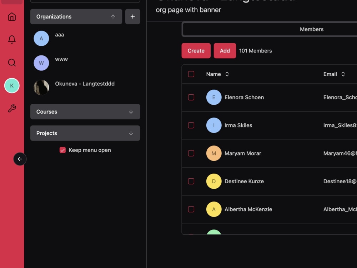Click the Create member button
The height and width of the screenshot is (268, 357).
pyautogui.click(x=196, y=51)
